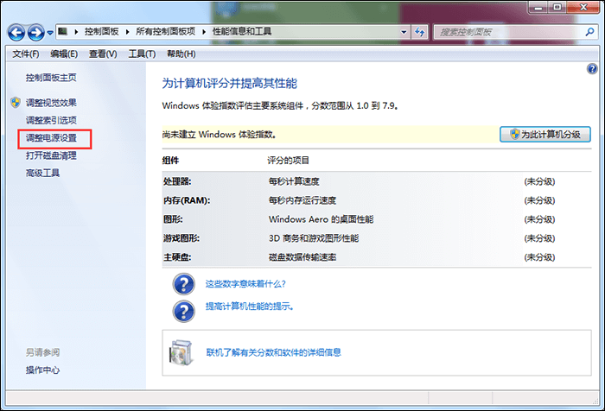The width and height of the screenshot is (605, 411).
Task: Click the 尚未建立 Windows 体验指数 notice
Action: 220,135
